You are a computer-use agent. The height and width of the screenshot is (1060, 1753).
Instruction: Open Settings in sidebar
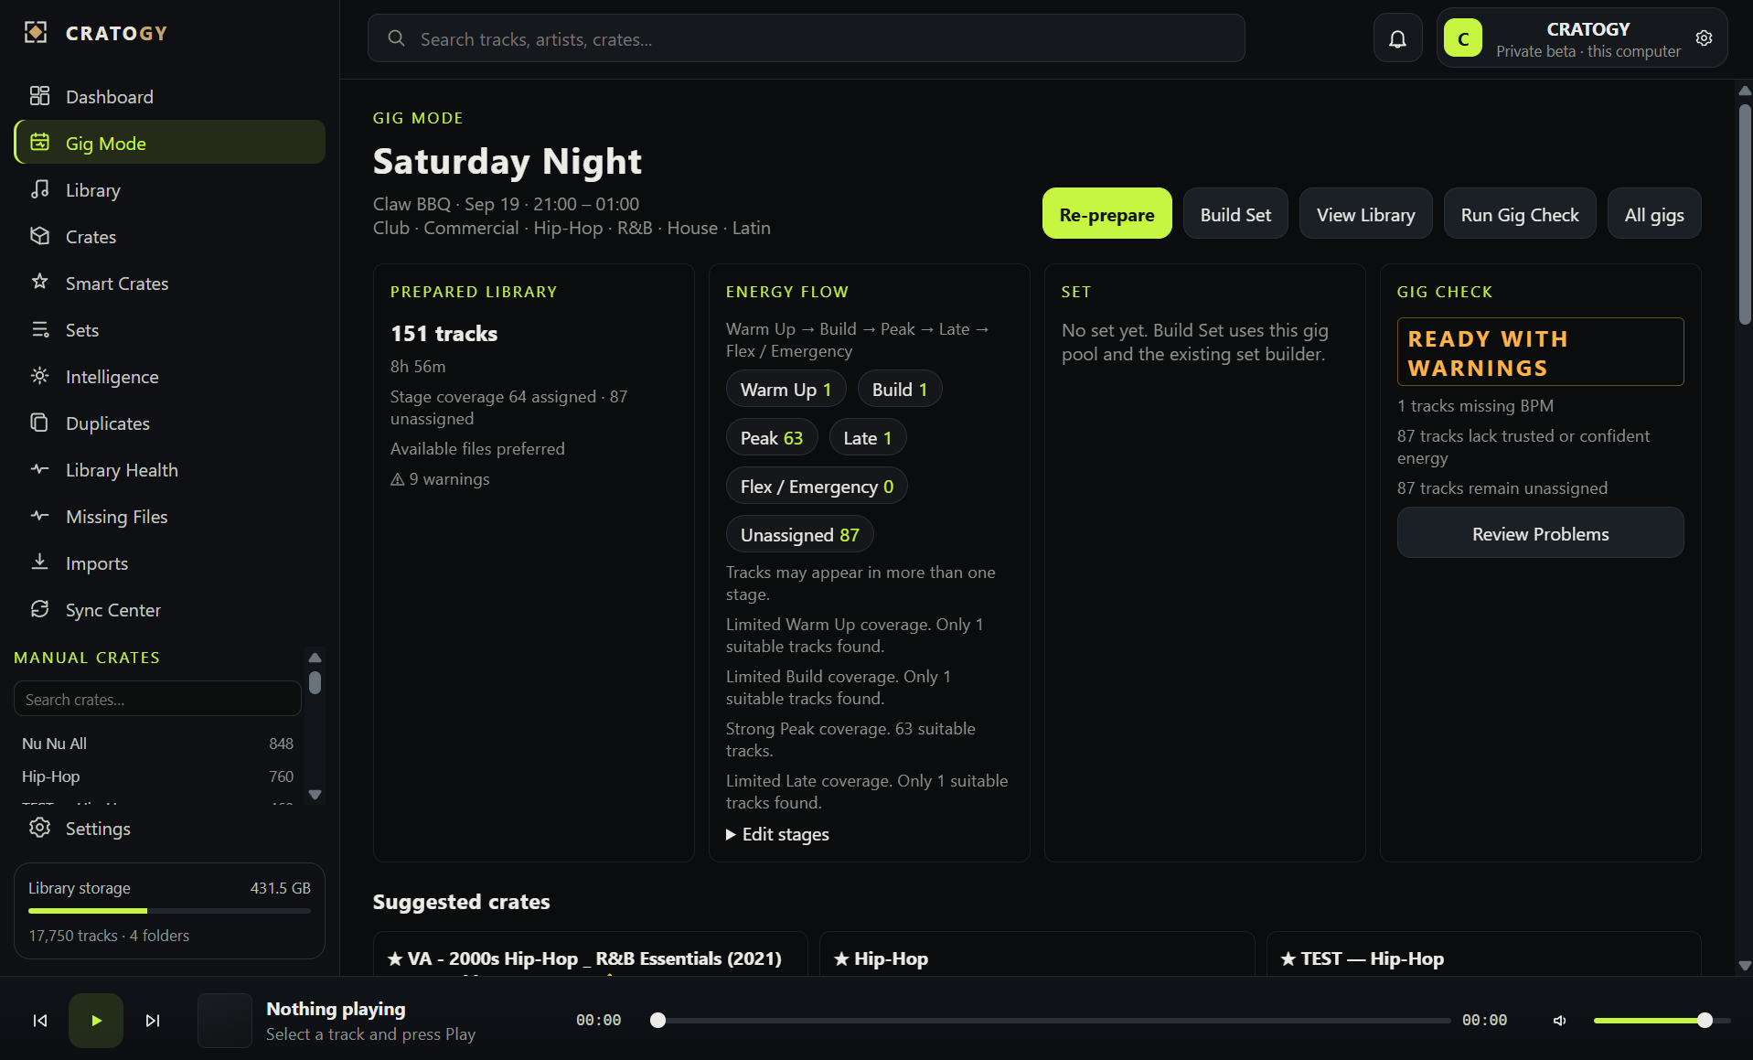pos(170,828)
